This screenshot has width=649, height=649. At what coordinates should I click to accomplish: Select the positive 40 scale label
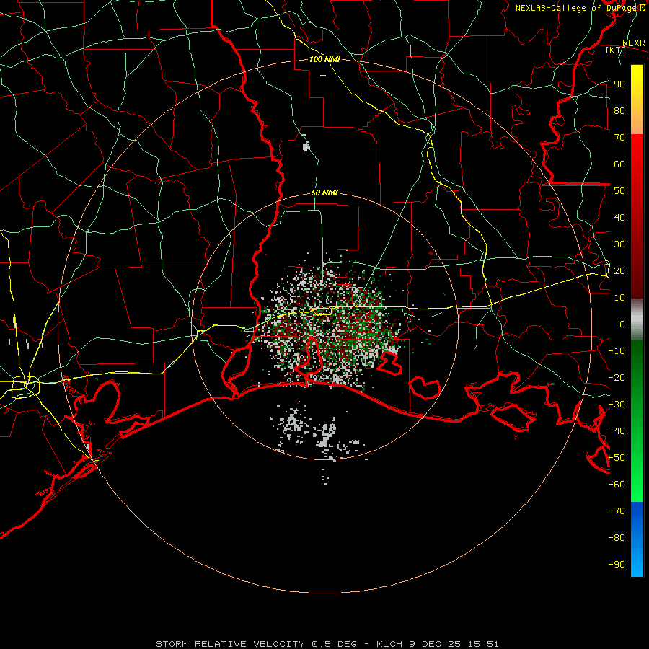pyautogui.click(x=619, y=217)
